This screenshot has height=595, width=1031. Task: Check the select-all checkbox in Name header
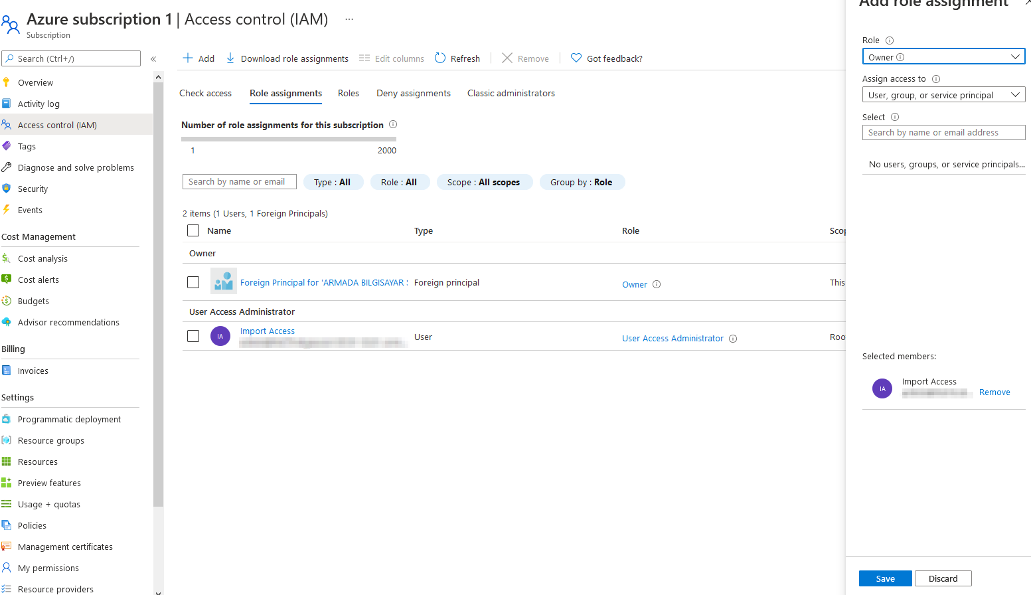pos(193,230)
